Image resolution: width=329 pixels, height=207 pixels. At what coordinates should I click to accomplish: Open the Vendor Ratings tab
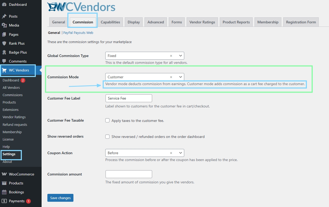coord(202,22)
